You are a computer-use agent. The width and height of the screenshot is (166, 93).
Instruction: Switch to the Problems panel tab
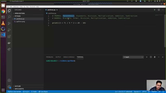[50, 57]
